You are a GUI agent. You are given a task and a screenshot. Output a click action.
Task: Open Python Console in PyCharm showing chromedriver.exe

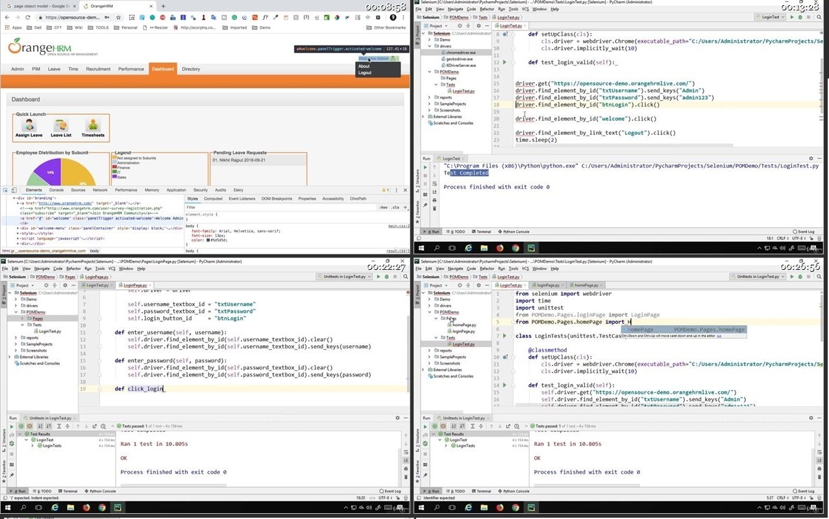pyautogui.click(x=513, y=232)
